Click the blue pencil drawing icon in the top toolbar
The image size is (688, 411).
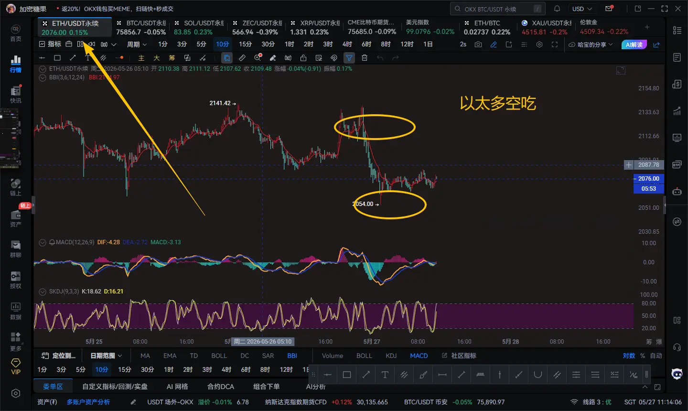point(494,44)
